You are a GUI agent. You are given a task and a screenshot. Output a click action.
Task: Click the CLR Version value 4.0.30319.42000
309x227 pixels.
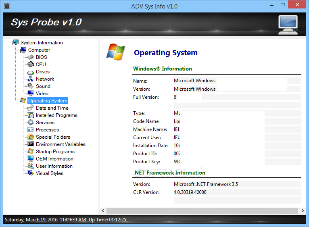click(x=190, y=192)
